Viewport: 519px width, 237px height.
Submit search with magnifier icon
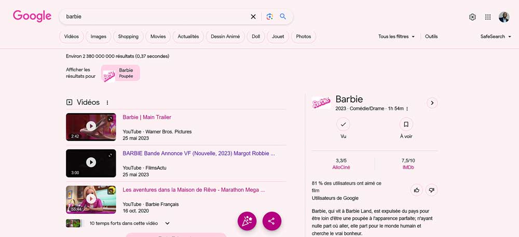[x=283, y=17]
